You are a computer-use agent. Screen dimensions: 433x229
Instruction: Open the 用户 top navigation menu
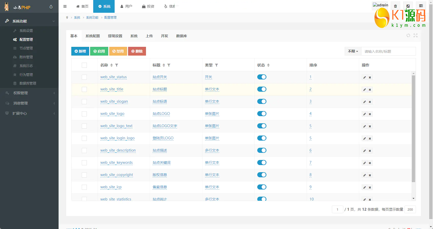(126, 6)
